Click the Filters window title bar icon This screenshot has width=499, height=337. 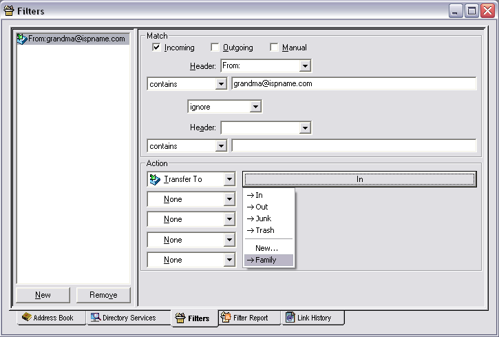(9, 10)
